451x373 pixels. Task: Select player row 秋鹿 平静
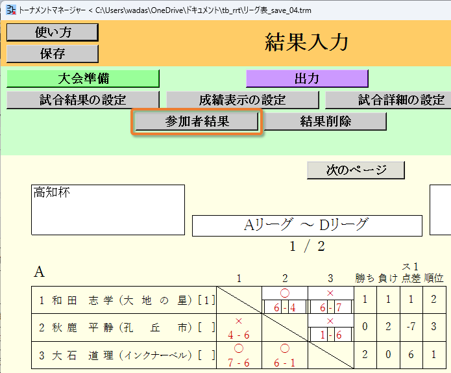click(124, 328)
